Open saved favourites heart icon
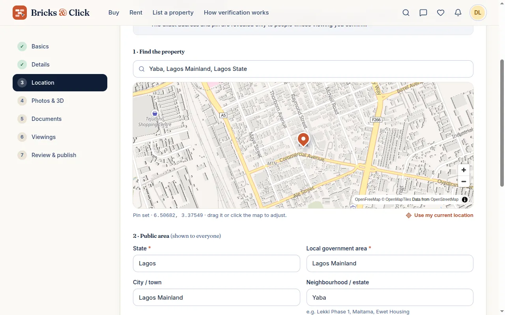Image resolution: width=505 pixels, height=315 pixels. [441, 13]
